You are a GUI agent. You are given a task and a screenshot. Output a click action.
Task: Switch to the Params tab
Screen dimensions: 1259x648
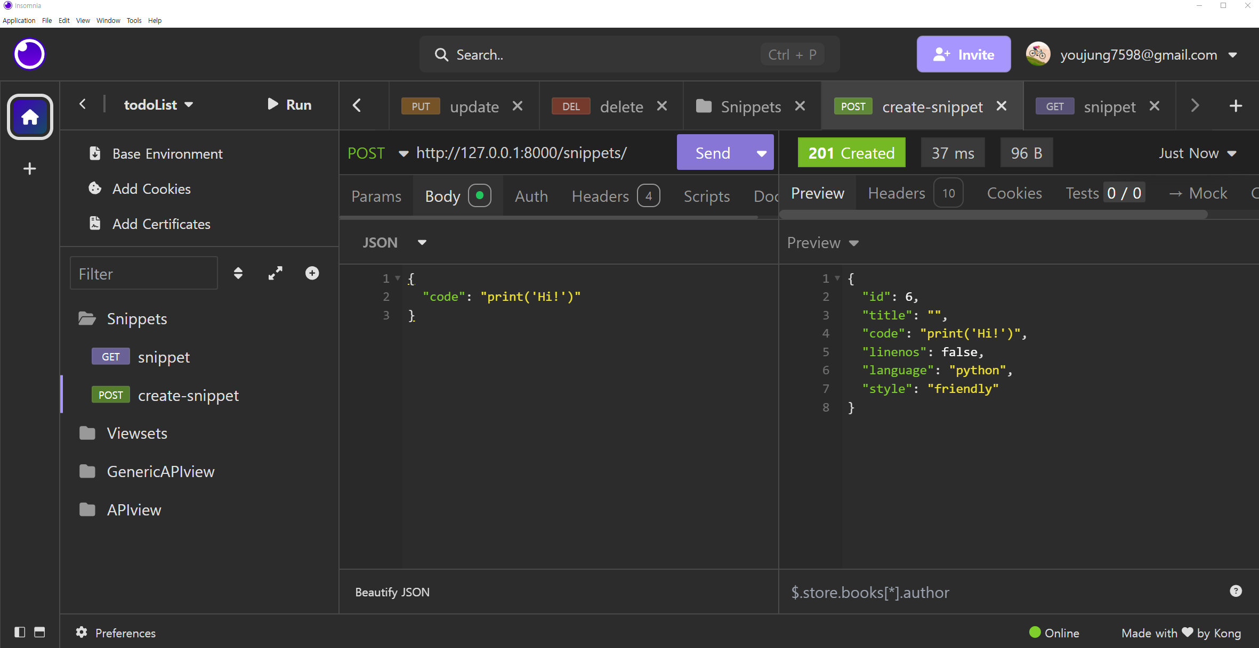[376, 196]
